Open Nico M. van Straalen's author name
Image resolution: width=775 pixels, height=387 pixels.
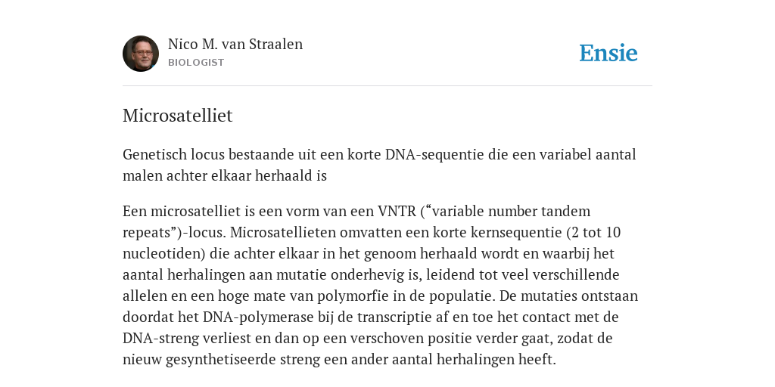pos(235,44)
